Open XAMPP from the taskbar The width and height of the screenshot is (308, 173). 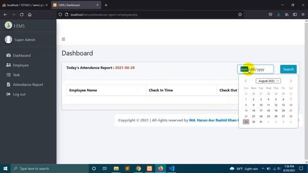pyautogui.click(x=150, y=169)
